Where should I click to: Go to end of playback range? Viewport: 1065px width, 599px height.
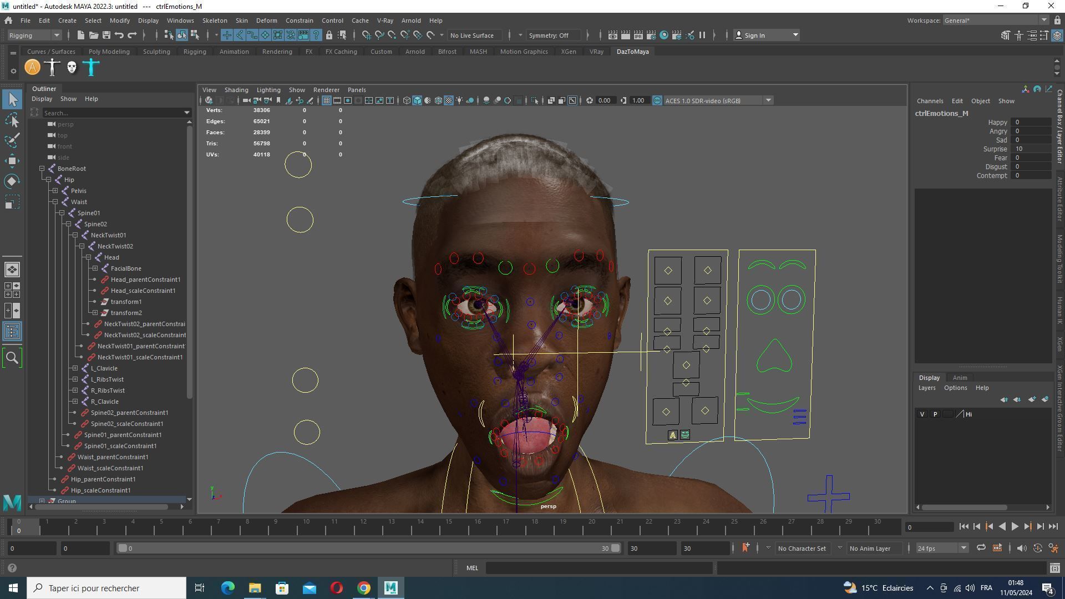point(1053,527)
